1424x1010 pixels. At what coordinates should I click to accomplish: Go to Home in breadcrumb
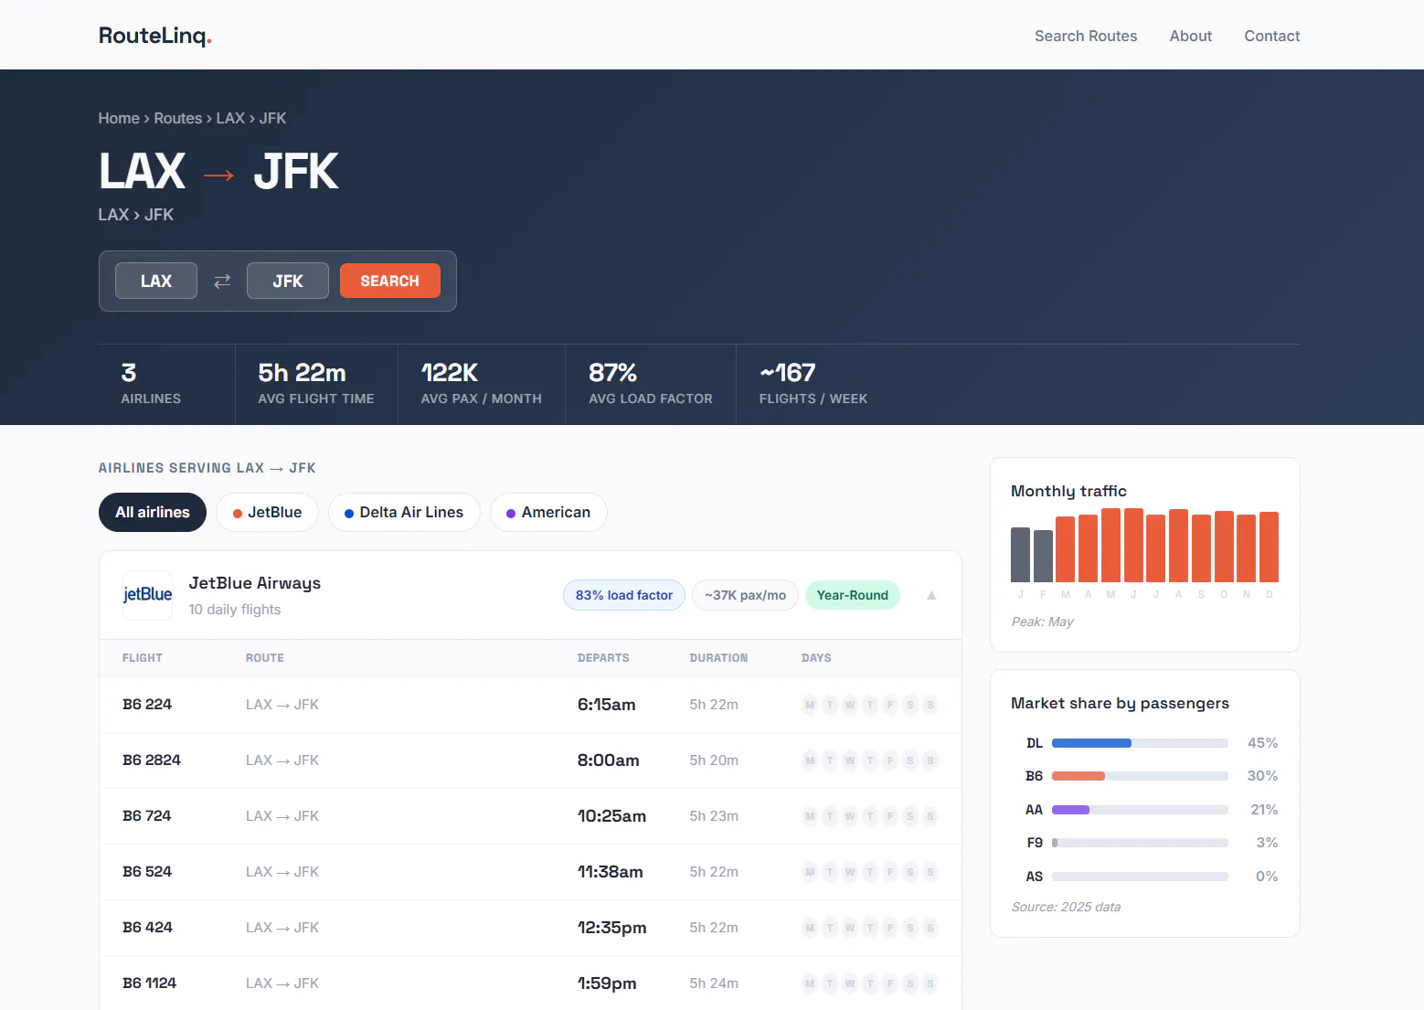[x=119, y=119]
